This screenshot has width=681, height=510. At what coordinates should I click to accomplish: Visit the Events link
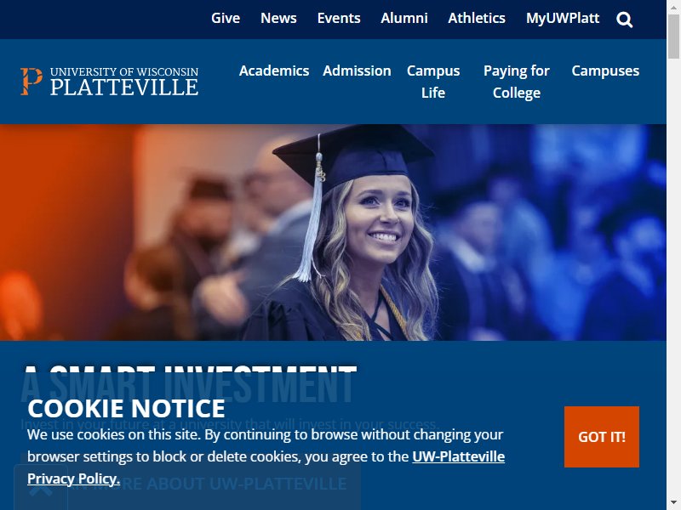point(339,18)
